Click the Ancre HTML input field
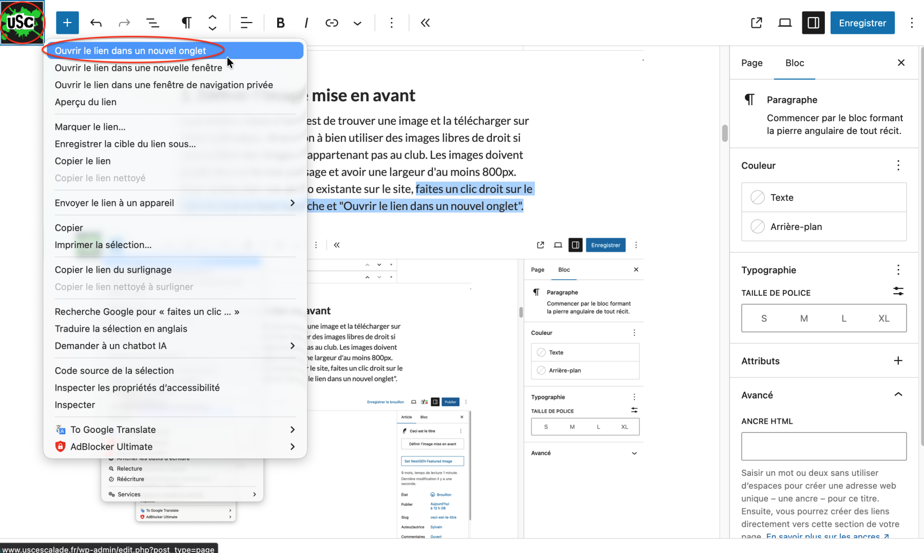The height and width of the screenshot is (553, 924). point(823,446)
